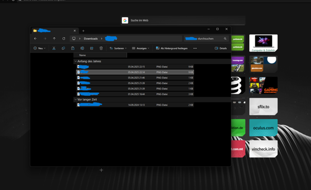Open the three-dots more options menu
This screenshot has height=190, width=311.
click(195, 48)
